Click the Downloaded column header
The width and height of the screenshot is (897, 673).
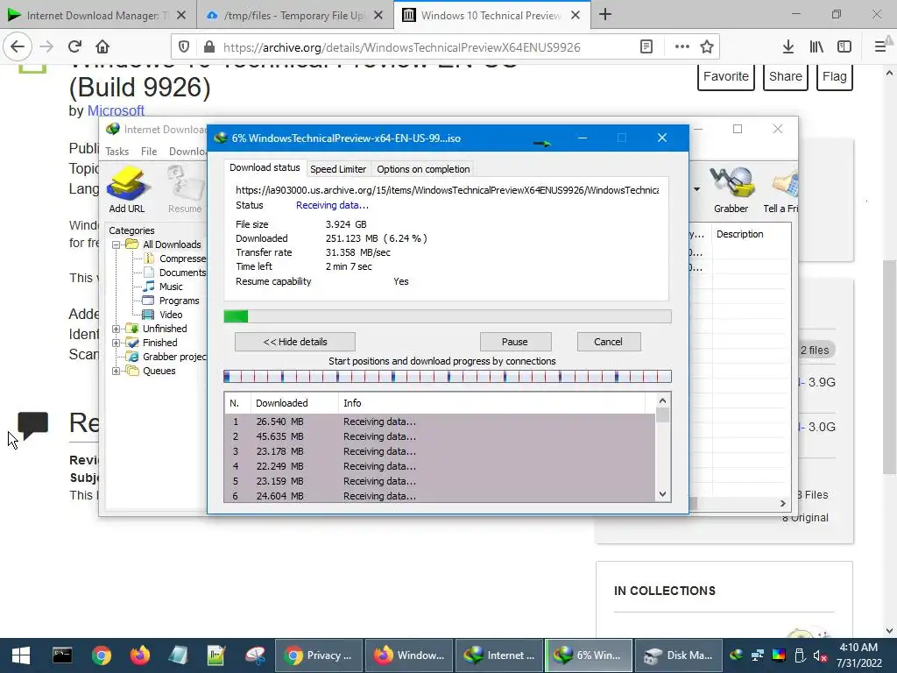294,403
